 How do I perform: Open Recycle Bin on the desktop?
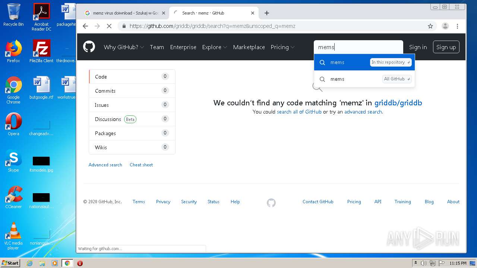click(x=13, y=15)
